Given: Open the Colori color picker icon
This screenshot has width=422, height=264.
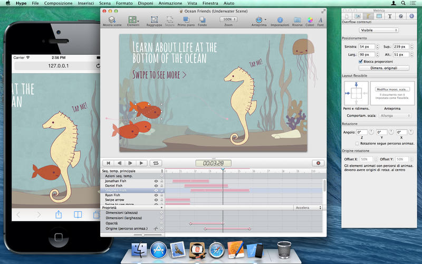Looking at the screenshot, I should [310, 20].
